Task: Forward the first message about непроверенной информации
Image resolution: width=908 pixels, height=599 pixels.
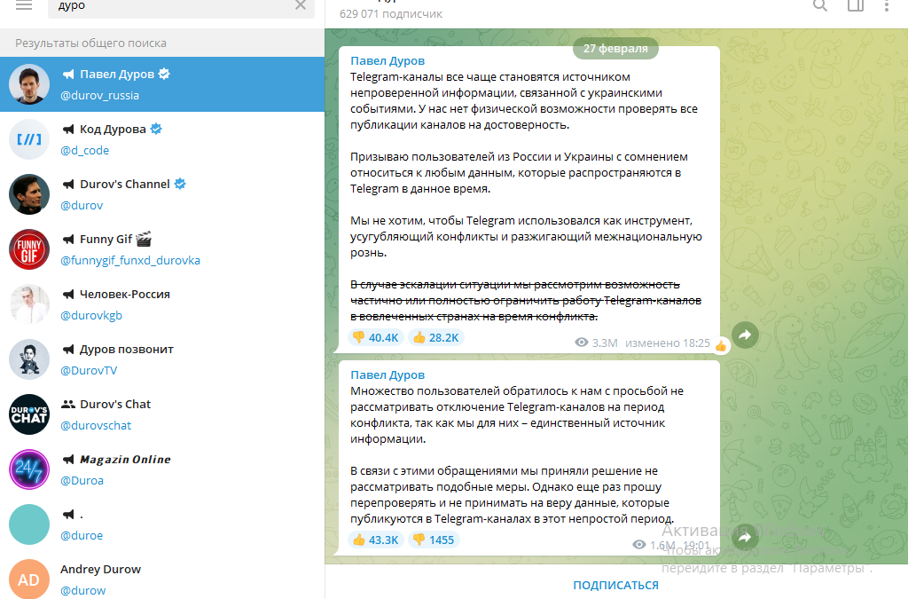Action: [x=745, y=335]
